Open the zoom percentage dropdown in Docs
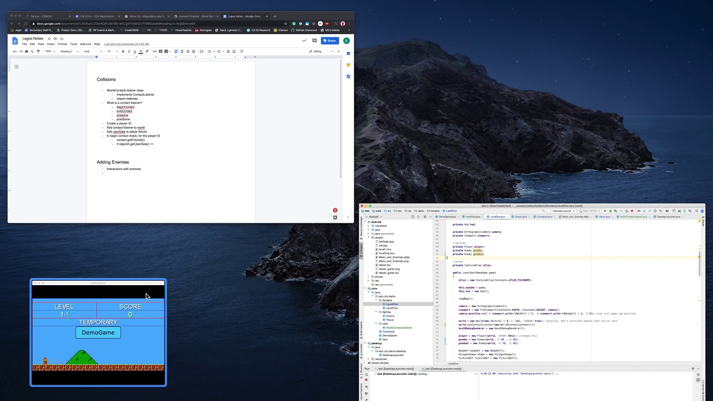The image size is (713, 401). [x=50, y=51]
